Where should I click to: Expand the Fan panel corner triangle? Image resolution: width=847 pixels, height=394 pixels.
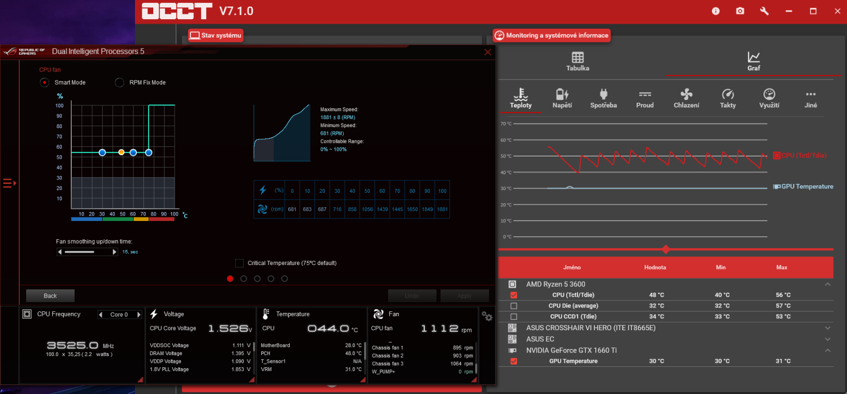474,380
